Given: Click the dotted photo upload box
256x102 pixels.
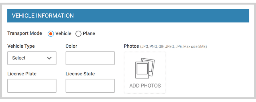Looking at the screenshot, I should (x=145, y=73).
